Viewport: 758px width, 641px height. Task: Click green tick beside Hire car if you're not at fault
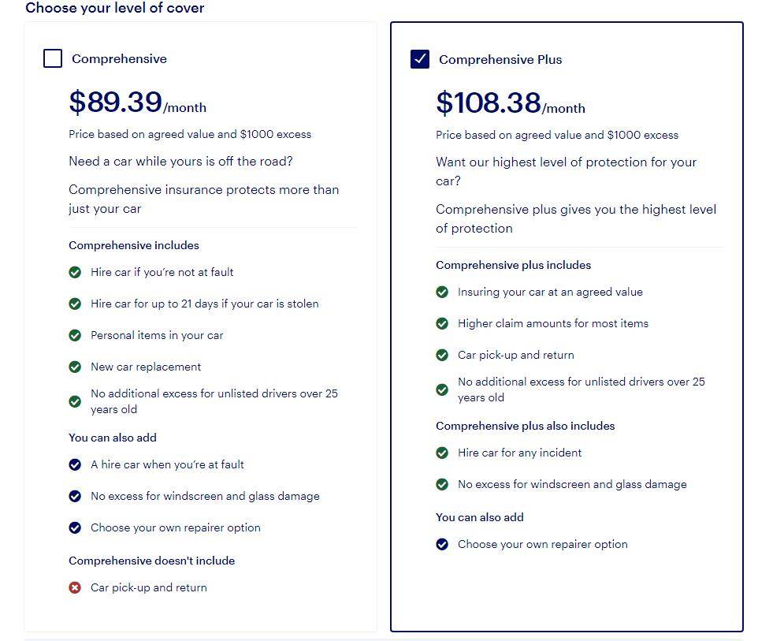75,272
